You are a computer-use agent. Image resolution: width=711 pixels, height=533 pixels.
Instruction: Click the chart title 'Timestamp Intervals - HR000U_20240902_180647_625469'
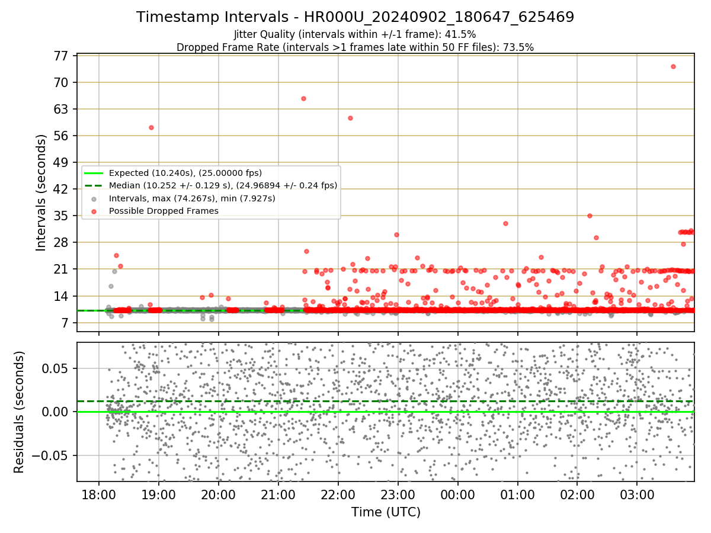355,17
